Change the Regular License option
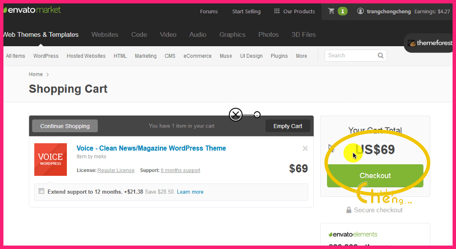 [x=116, y=170]
